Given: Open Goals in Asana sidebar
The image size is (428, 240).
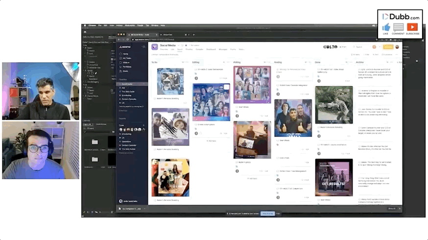Looking at the screenshot, I should [x=124, y=71].
